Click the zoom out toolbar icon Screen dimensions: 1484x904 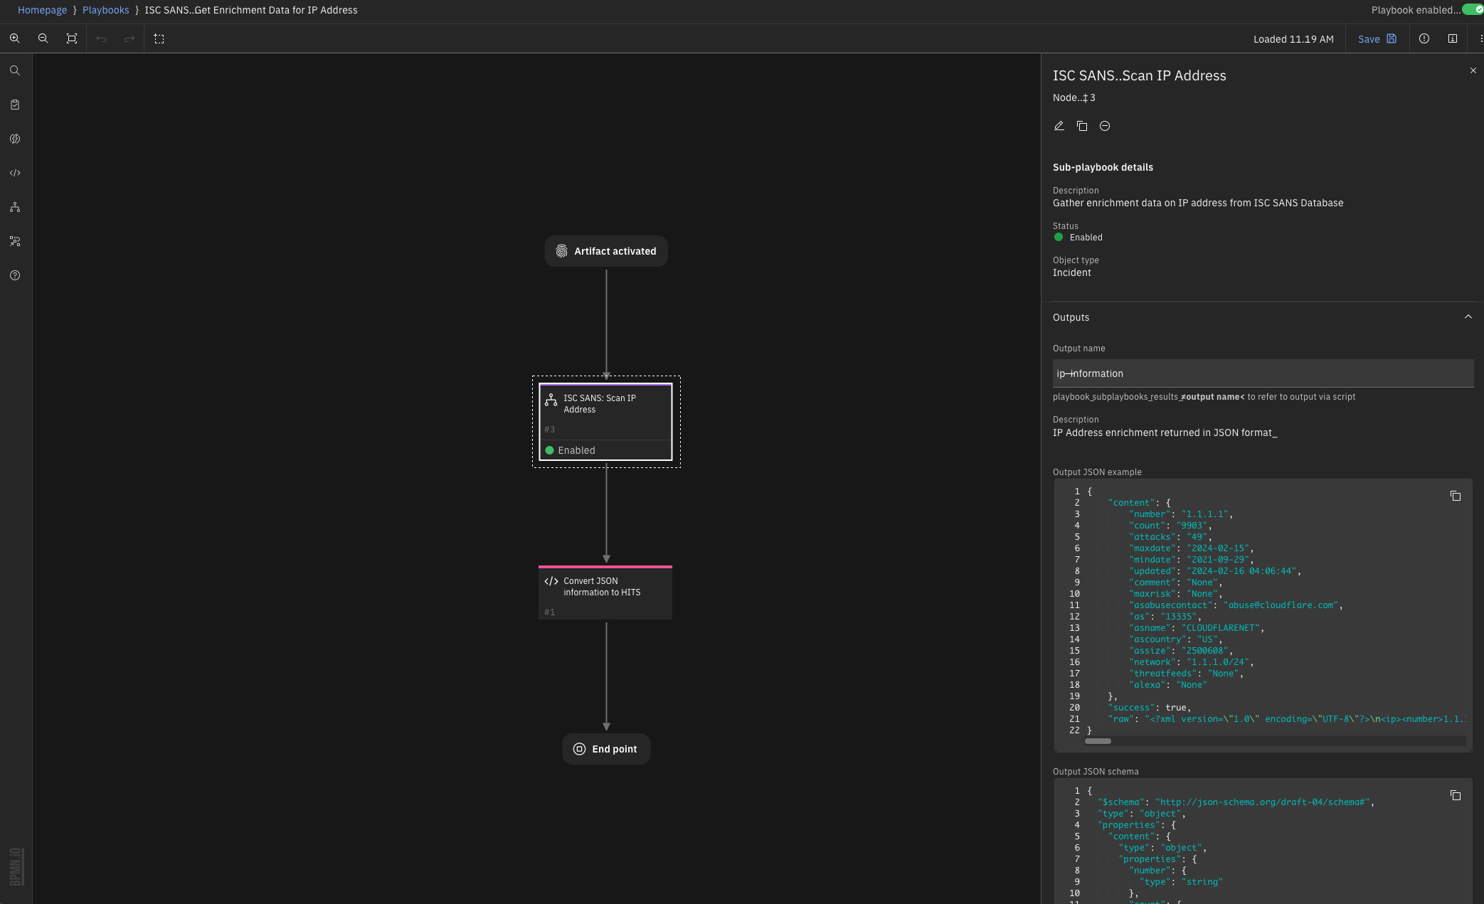pyautogui.click(x=43, y=38)
